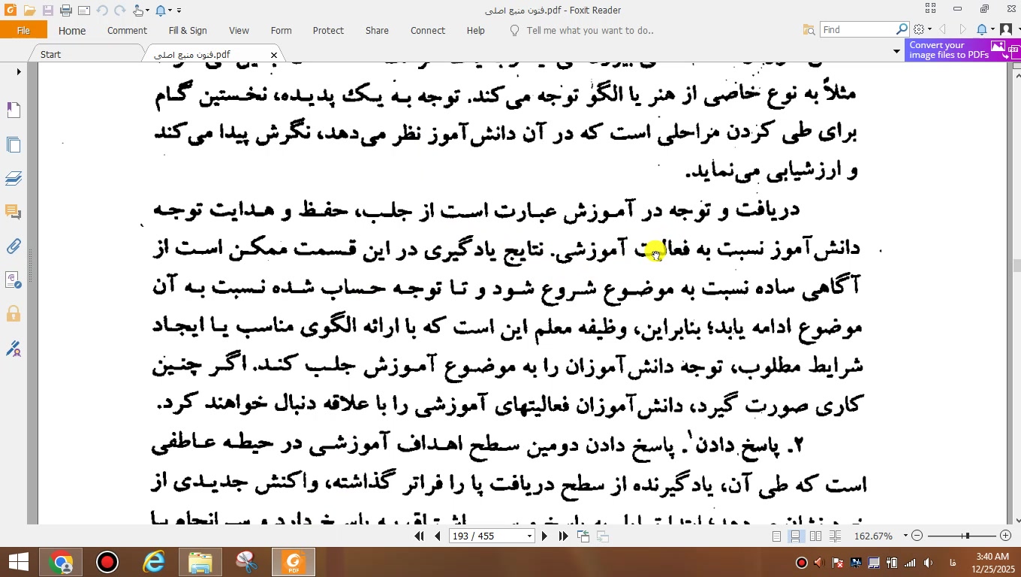
Task: Expand the left navigation panel arrow
Action: coord(19,72)
